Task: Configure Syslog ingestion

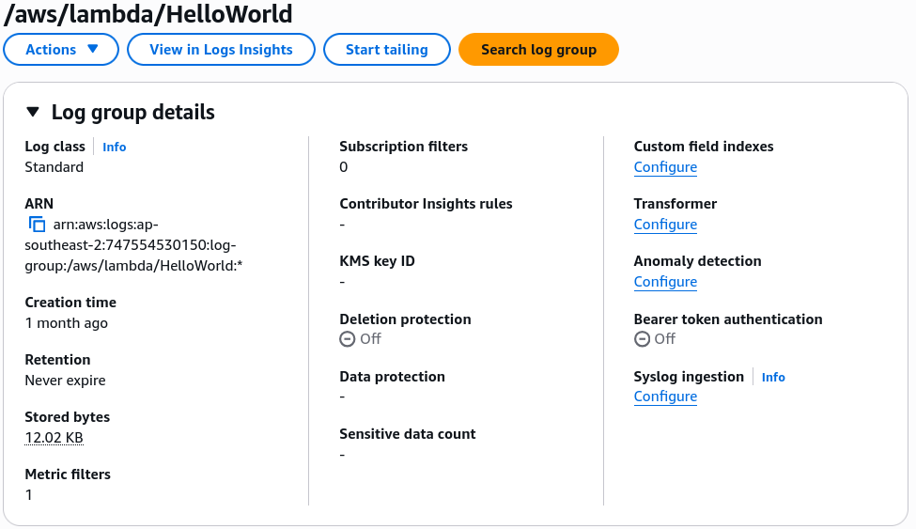Action: point(665,397)
